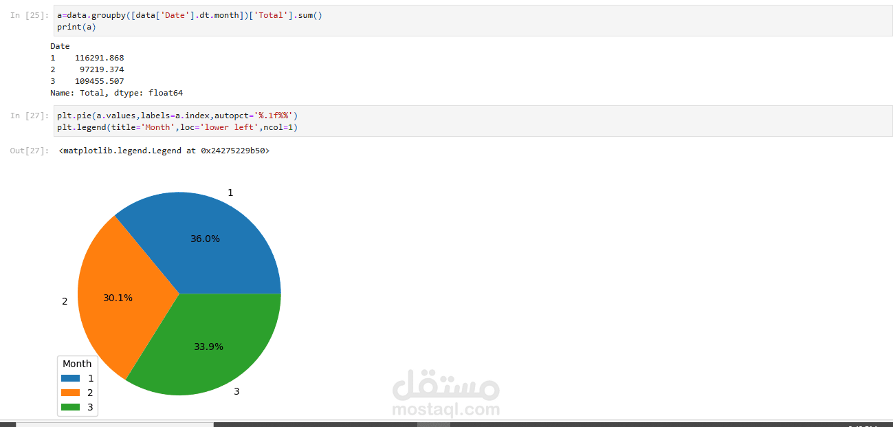Select the In [27] cell prompt
The height and width of the screenshot is (427, 893).
click(x=30, y=116)
